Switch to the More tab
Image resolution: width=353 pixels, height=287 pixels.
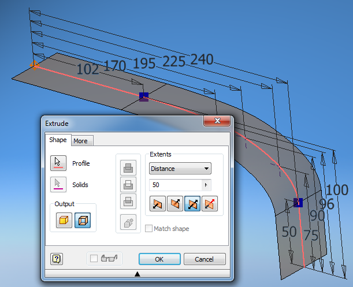tap(81, 141)
